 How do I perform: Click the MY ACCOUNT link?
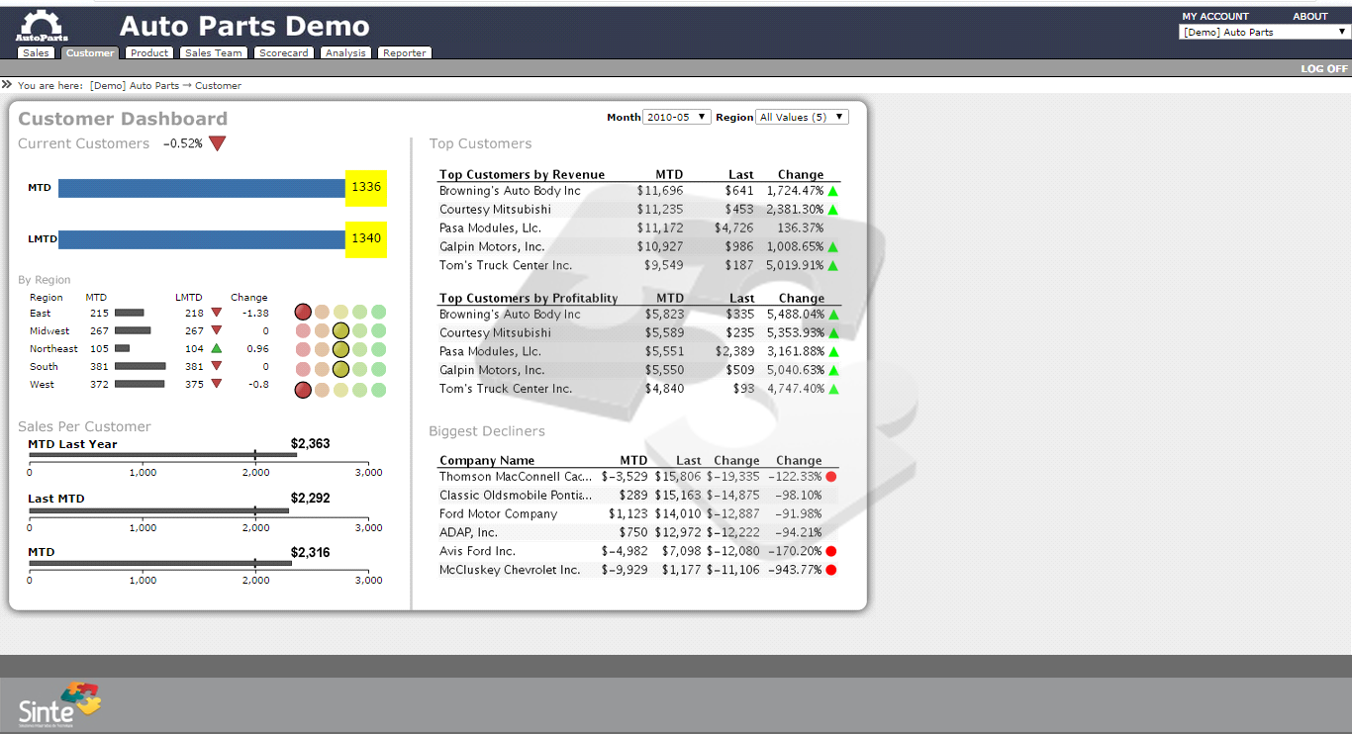click(x=1215, y=16)
